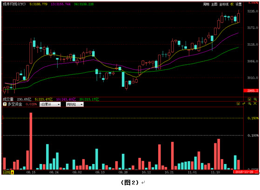Click the pin icon in 多空资金 panel
The image size is (260, 190).
click(x=244, y=104)
